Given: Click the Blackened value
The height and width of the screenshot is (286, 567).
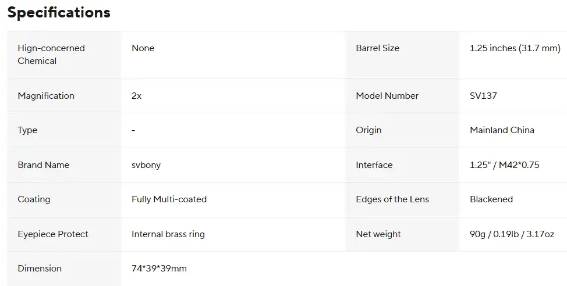Looking at the screenshot, I should pos(491,199).
